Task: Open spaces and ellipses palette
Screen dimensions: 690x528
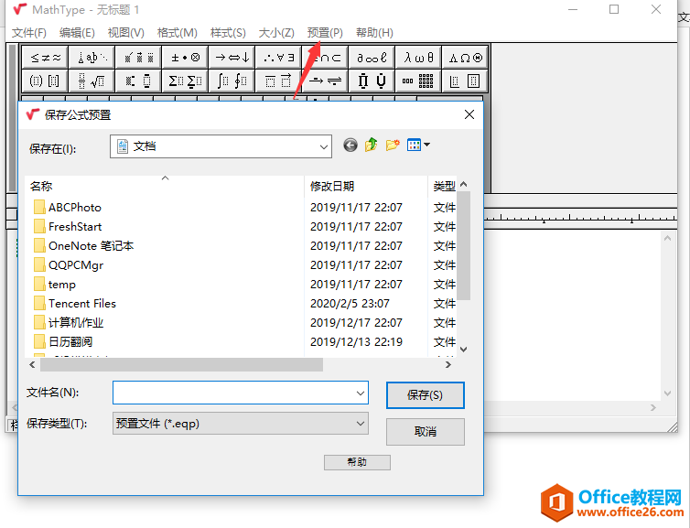Action: click(x=92, y=58)
